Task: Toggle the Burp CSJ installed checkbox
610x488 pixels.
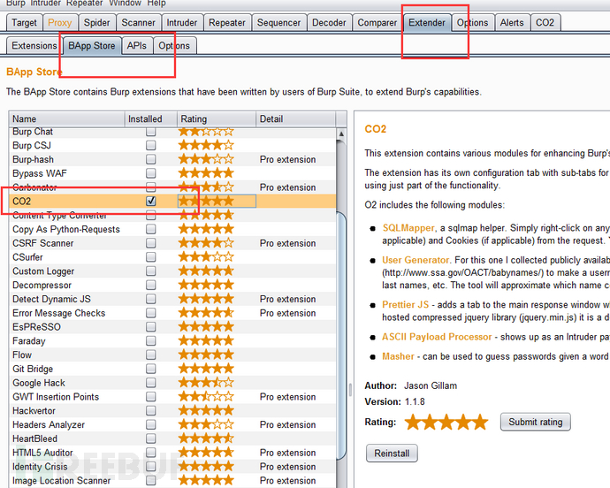Action: tap(151, 145)
